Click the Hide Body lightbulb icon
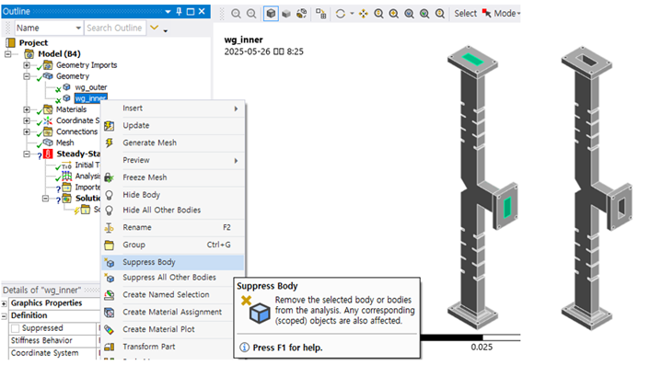650x365 pixels. point(109,195)
